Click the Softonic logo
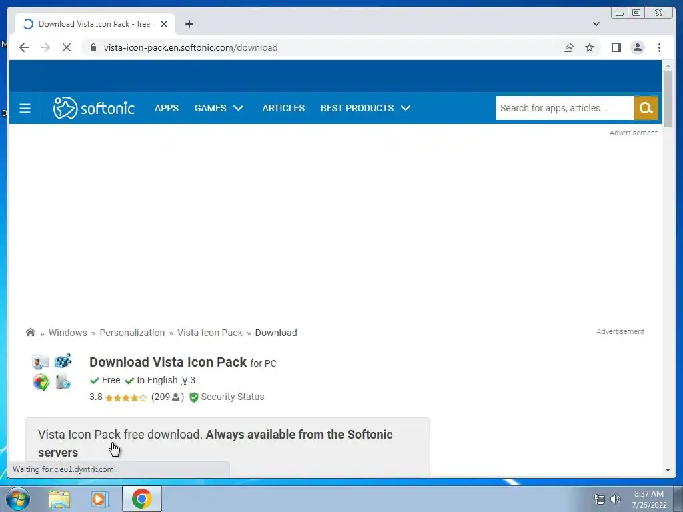The width and height of the screenshot is (683, 512). pos(93,108)
